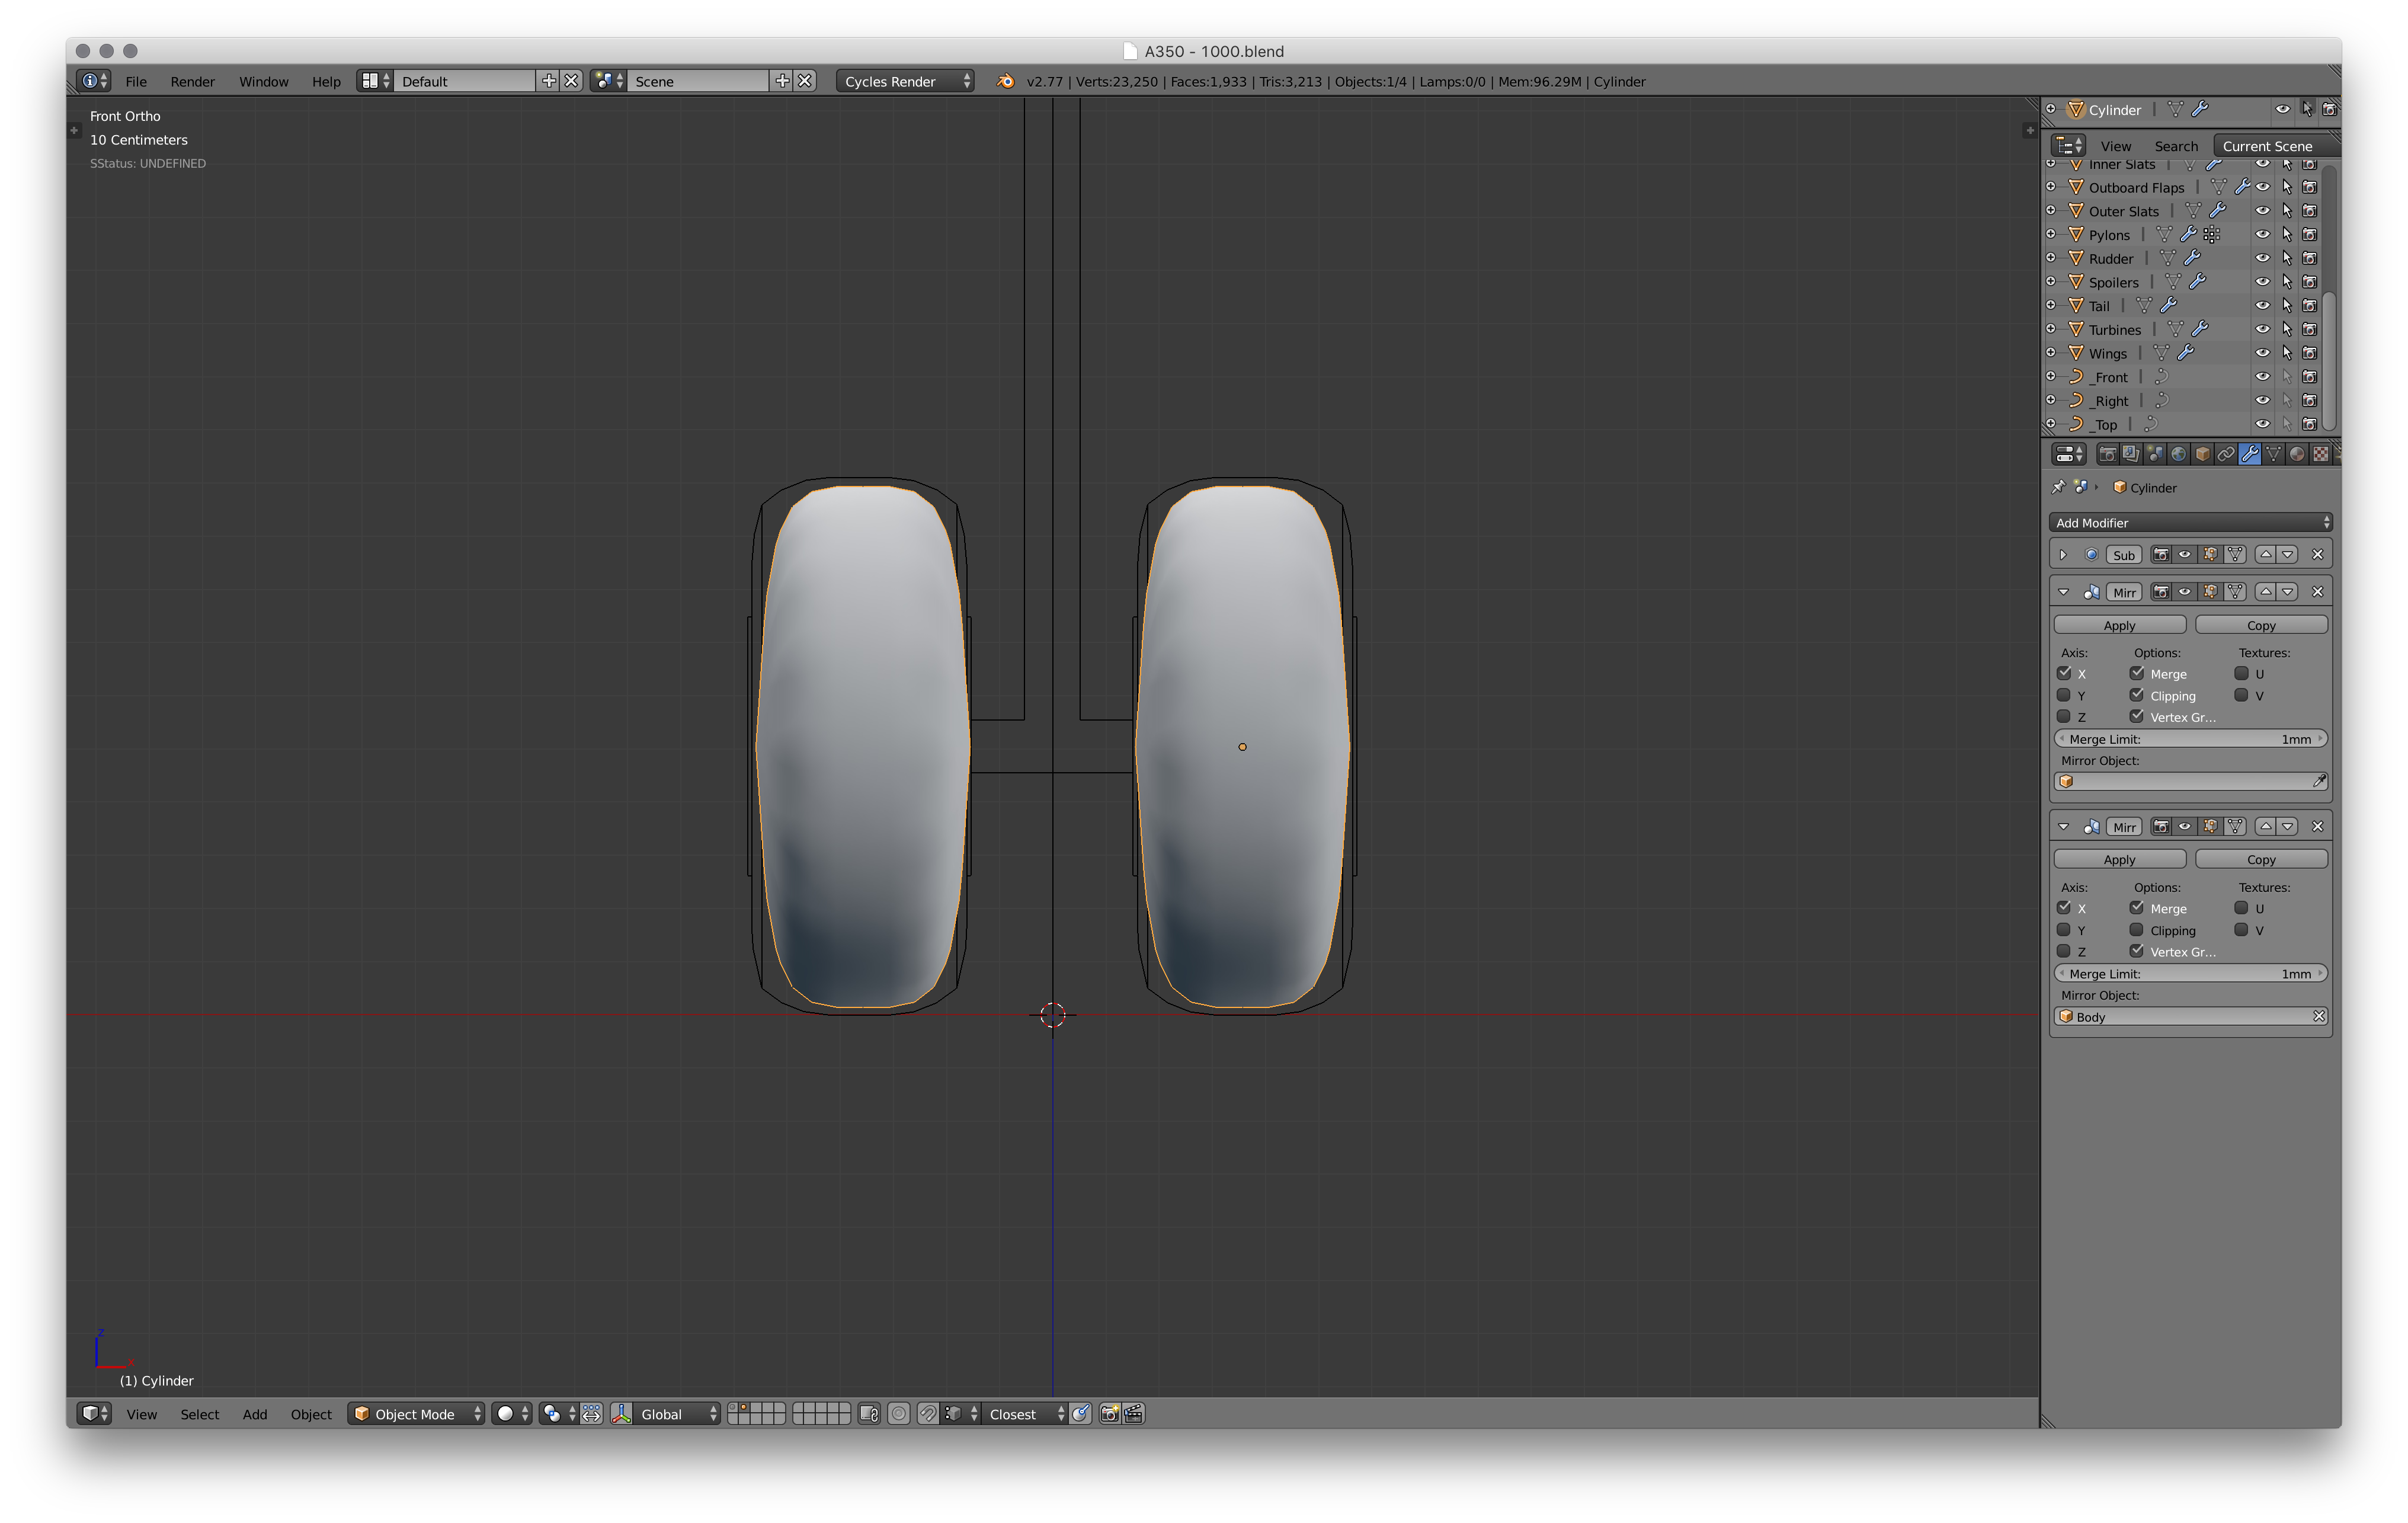This screenshot has height=1523, width=2408.
Task: Check Y axis in first Mirror modifier
Action: coord(2064,695)
